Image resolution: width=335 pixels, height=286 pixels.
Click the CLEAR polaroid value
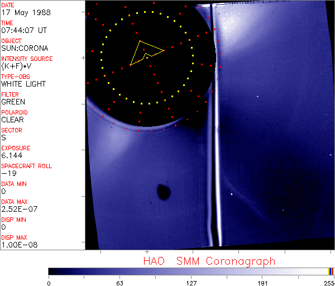[x=13, y=120]
